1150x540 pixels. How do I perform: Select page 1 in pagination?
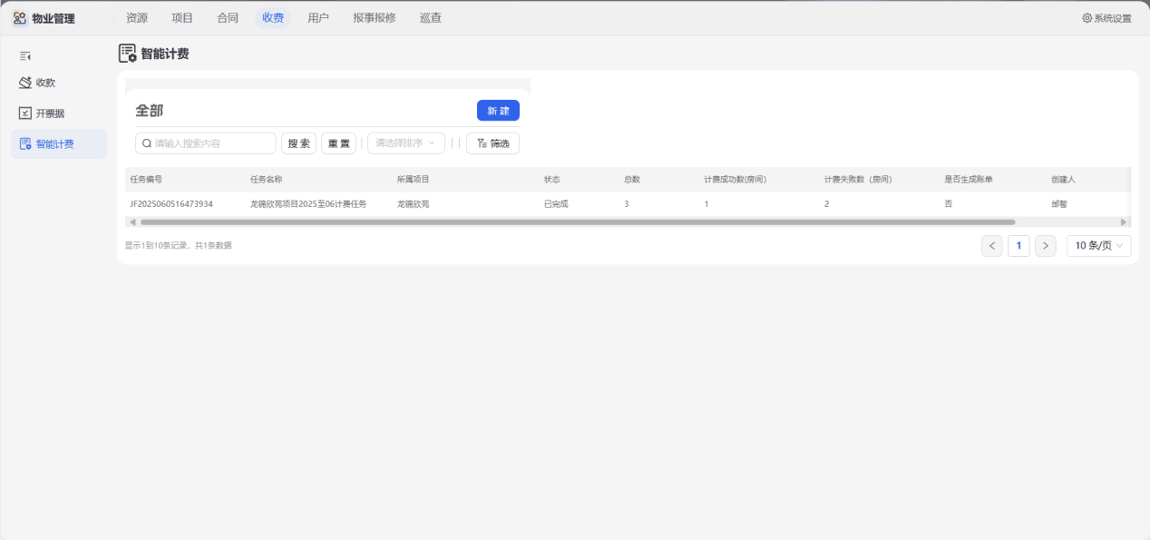click(1018, 245)
